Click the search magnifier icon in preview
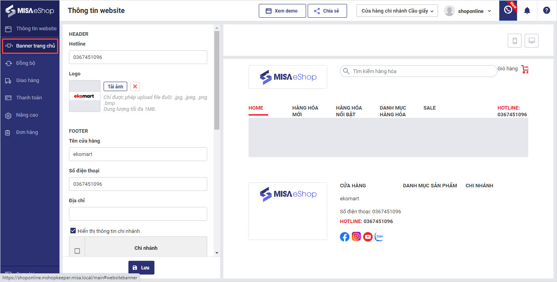Viewport: 557px width, 282px height. point(346,71)
